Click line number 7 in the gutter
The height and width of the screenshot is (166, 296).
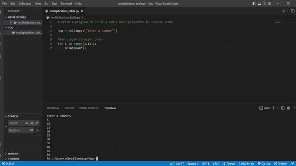(x=51, y=48)
